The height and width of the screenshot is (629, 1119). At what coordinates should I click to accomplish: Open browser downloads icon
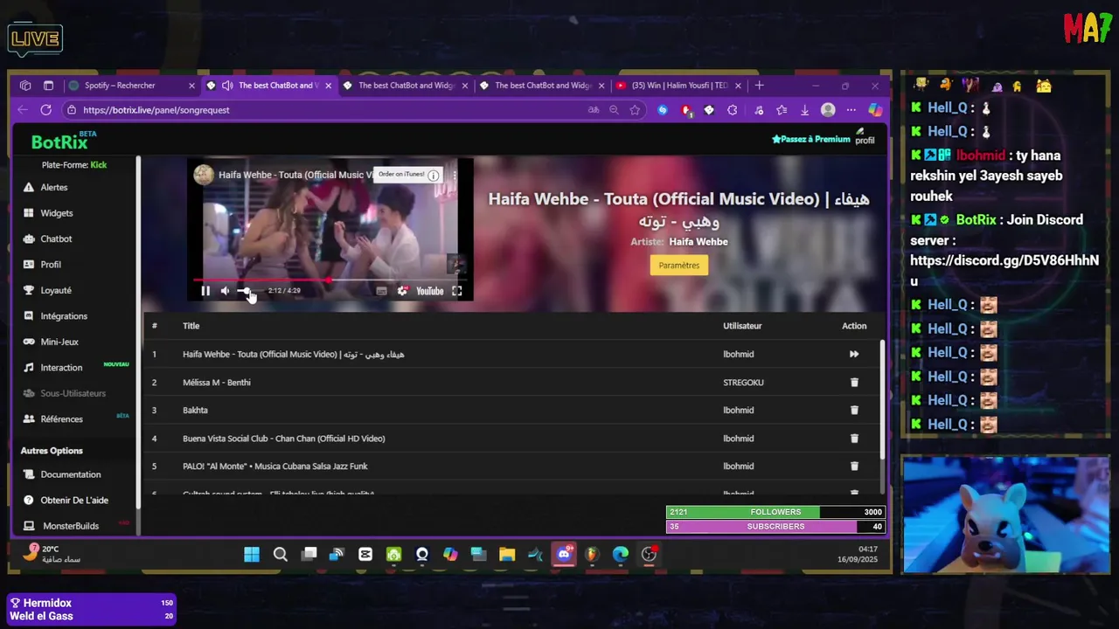pyautogui.click(x=804, y=110)
